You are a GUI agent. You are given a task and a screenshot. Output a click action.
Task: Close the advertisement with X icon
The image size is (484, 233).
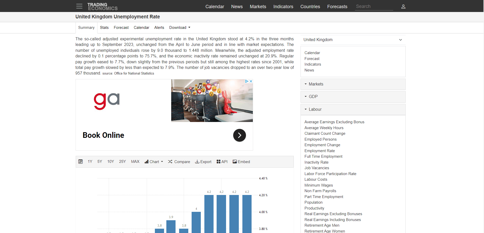point(251,81)
